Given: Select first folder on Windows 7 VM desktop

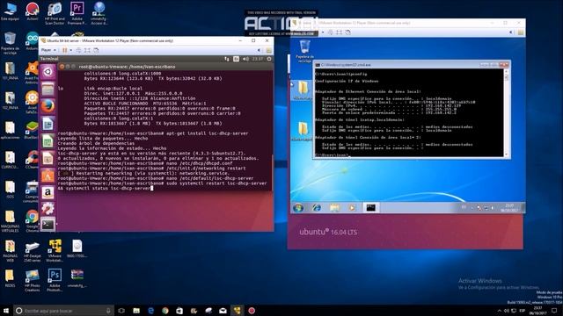Looking at the screenshot, I should [x=303, y=90].
